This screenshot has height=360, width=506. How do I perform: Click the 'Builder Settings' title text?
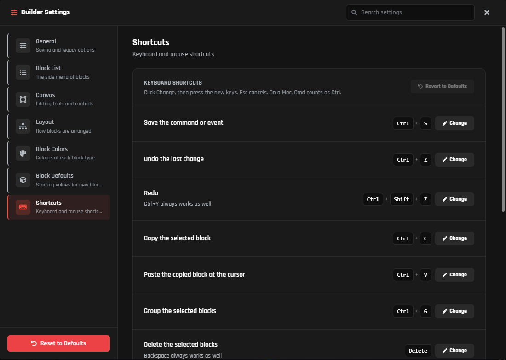(x=46, y=12)
